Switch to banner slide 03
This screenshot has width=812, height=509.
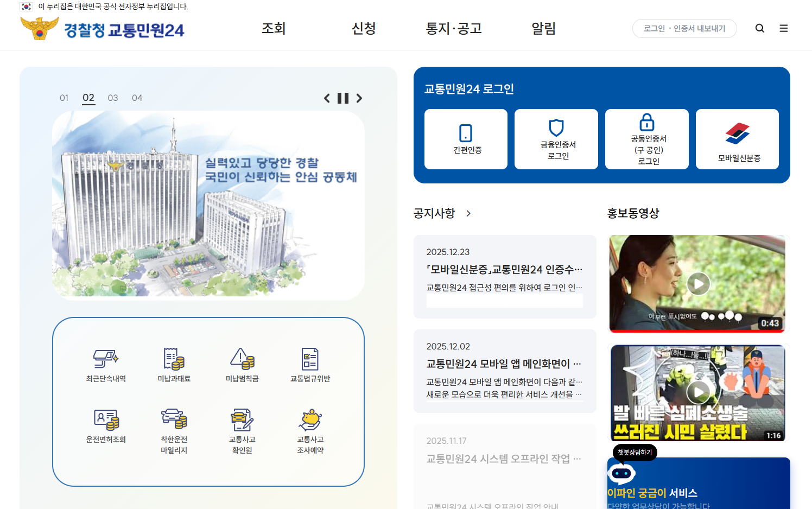(113, 98)
